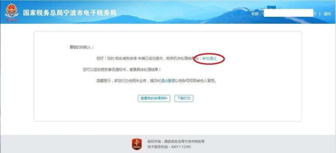Click the small blue tab above username

tap(271, 7)
